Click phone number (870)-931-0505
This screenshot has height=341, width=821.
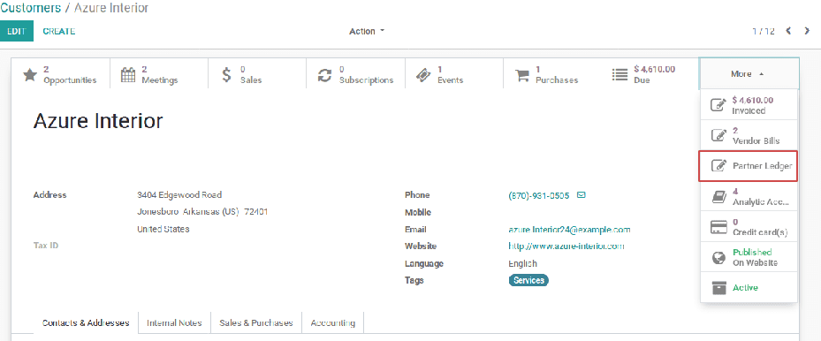(539, 195)
